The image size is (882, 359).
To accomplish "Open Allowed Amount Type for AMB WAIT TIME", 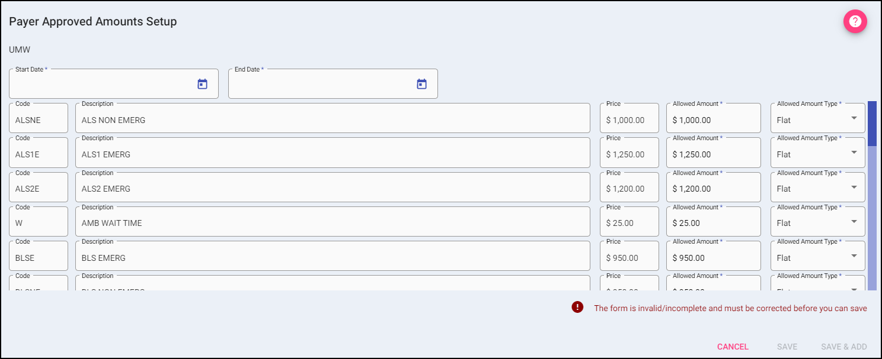I will (x=854, y=221).
